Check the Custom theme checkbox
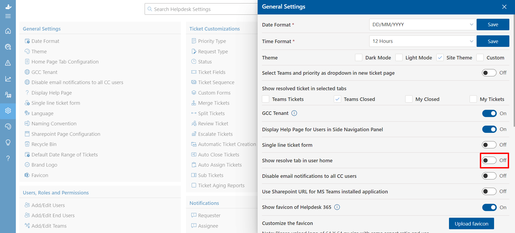This screenshot has width=515, height=233. pos(480,58)
